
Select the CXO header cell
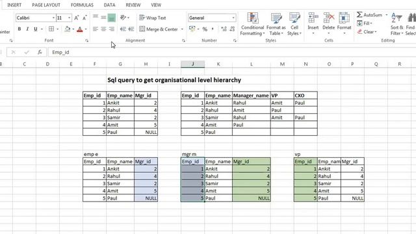point(305,96)
